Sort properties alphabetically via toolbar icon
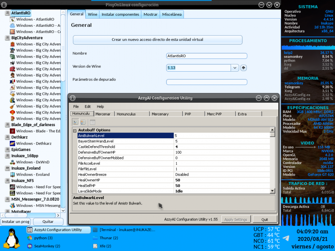 [83, 122]
